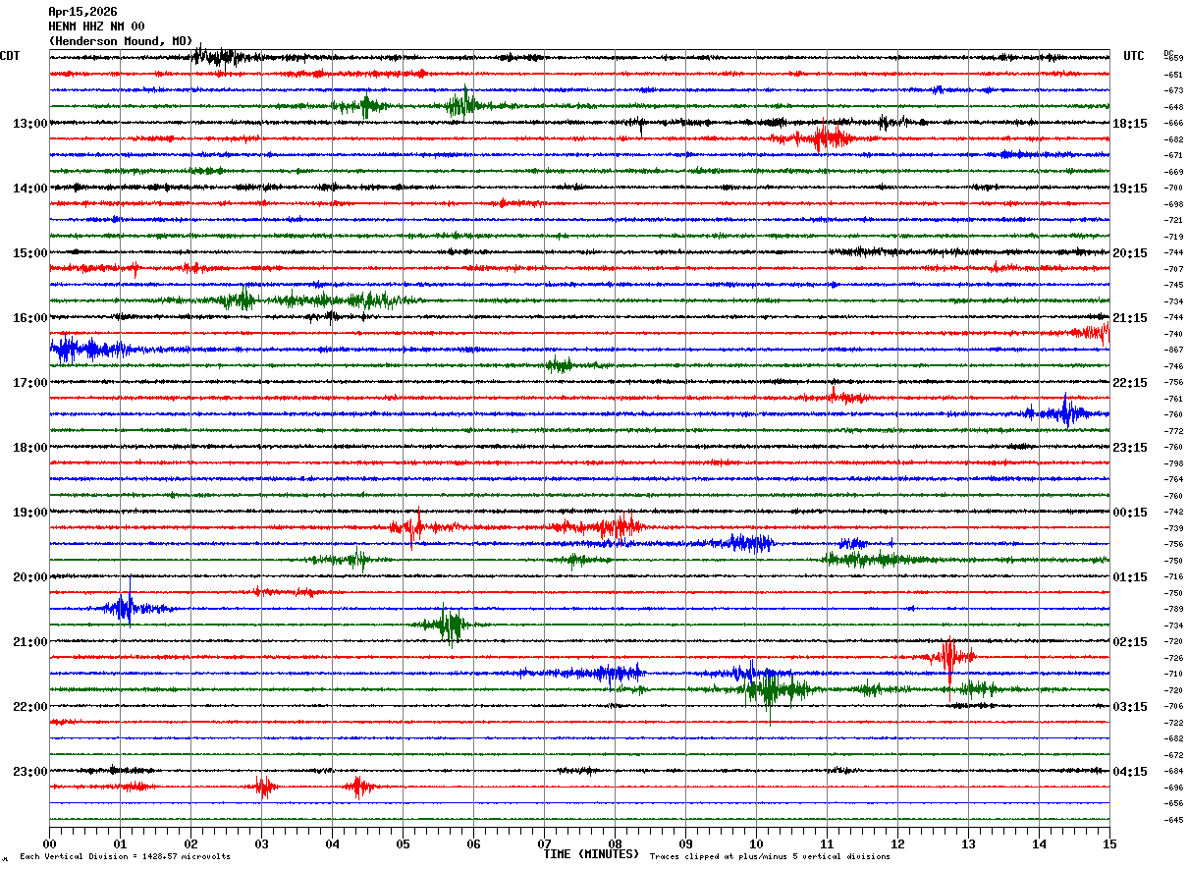Image resolution: width=1188 pixels, height=870 pixels.
Task: Click the DC offset value -742
Action: (x=1173, y=512)
